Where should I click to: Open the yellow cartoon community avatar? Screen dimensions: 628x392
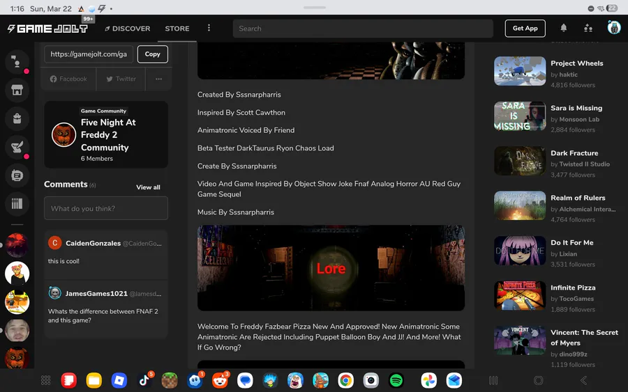[17, 302]
